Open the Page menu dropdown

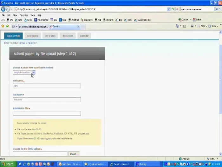point(203,26)
